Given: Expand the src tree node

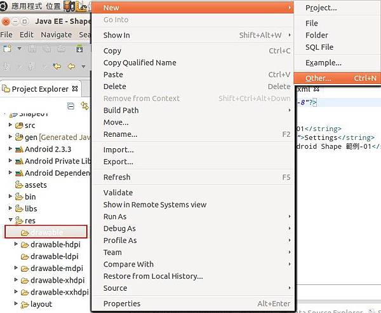Looking at the screenshot, I should (x=10, y=125).
